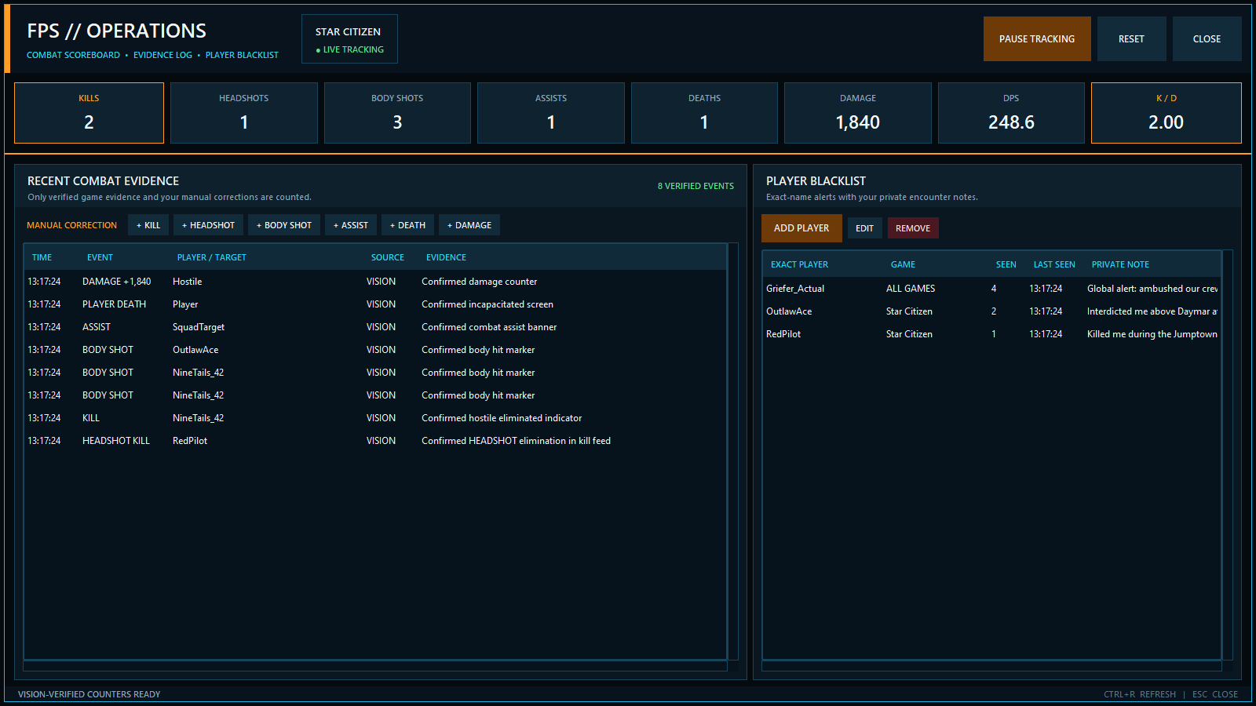
Task: Select the Headshots stat card
Action: (x=244, y=113)
